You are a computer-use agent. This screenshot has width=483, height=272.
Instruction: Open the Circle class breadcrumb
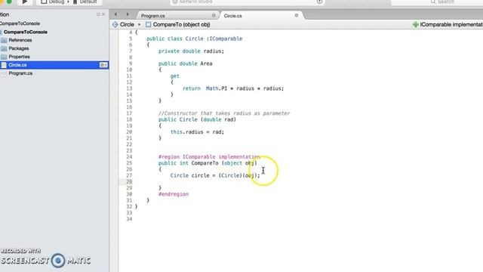tap(127, 24)
